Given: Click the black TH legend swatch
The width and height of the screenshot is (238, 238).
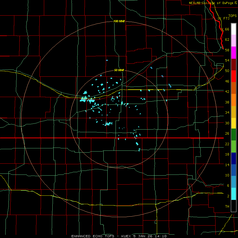Looking at the screenshot, I should [234, 206].
